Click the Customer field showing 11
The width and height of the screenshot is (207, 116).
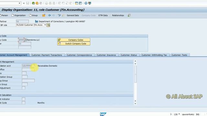pyautogui.click(x=25, y=43)
